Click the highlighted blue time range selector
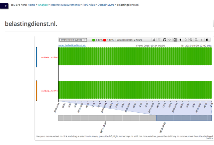 [x=184, y=118]
